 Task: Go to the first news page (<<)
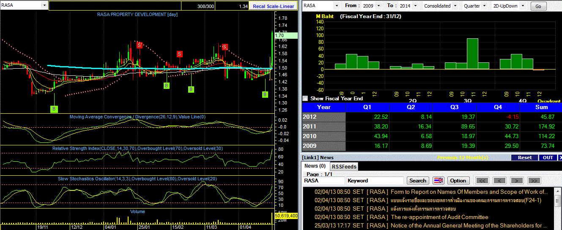pyautogui.click(x=482, y=180)
